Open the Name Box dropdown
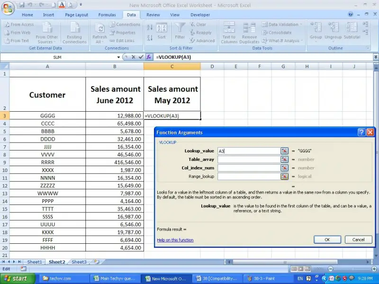The height and width of the screenshot is (284, 379). (118, 57)
